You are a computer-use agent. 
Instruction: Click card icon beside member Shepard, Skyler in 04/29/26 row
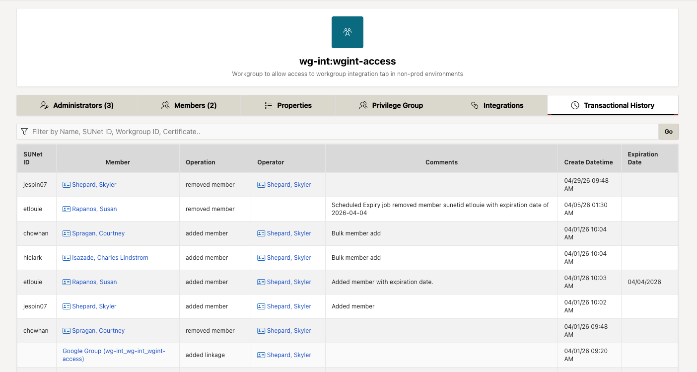67,185
